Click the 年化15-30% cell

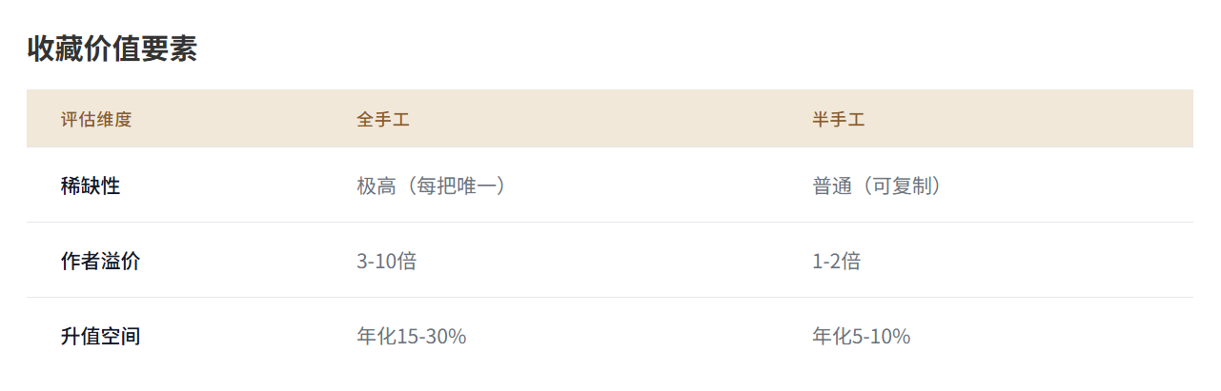pyautogui.click(x=412, y=336)
